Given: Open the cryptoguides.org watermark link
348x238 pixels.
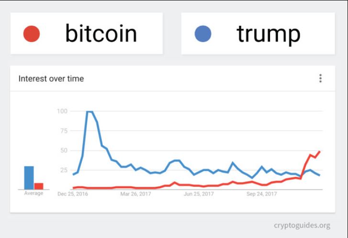Looking at the screenshot, I should (302, 225).
